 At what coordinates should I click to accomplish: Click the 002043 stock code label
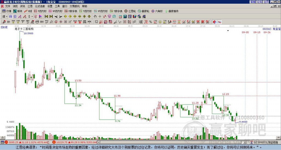[267, 29]
